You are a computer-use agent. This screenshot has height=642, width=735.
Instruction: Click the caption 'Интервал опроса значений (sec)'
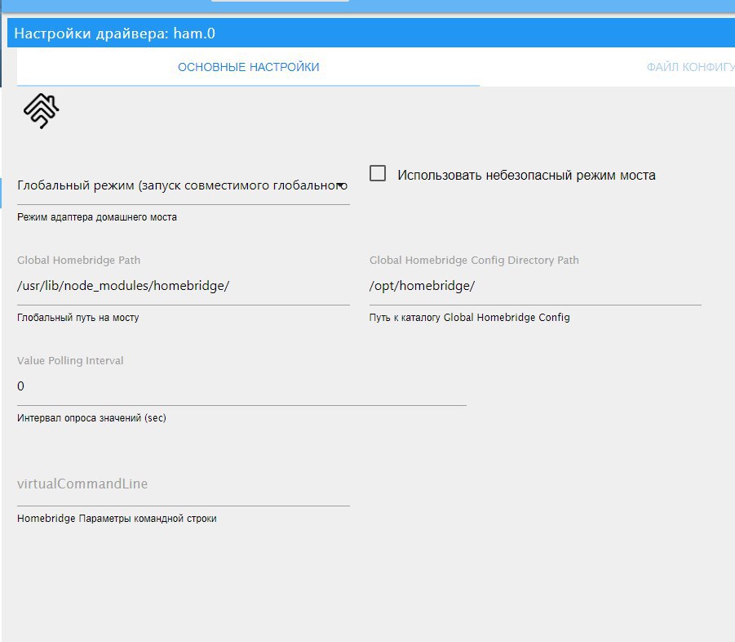pos(91,418)
